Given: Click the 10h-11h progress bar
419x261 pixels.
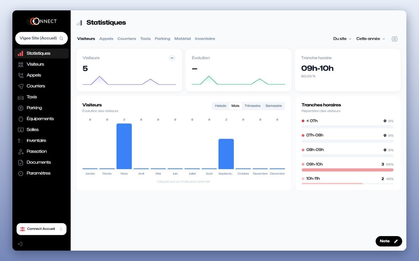Looking at the screenshot, I should coord(348,184).
